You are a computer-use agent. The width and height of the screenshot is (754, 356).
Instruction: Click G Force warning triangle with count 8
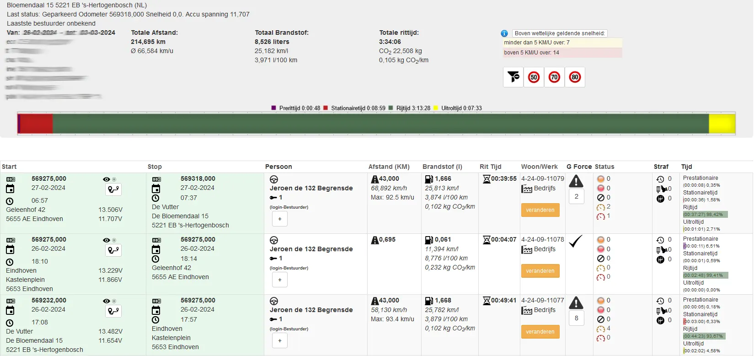point(576,303)
